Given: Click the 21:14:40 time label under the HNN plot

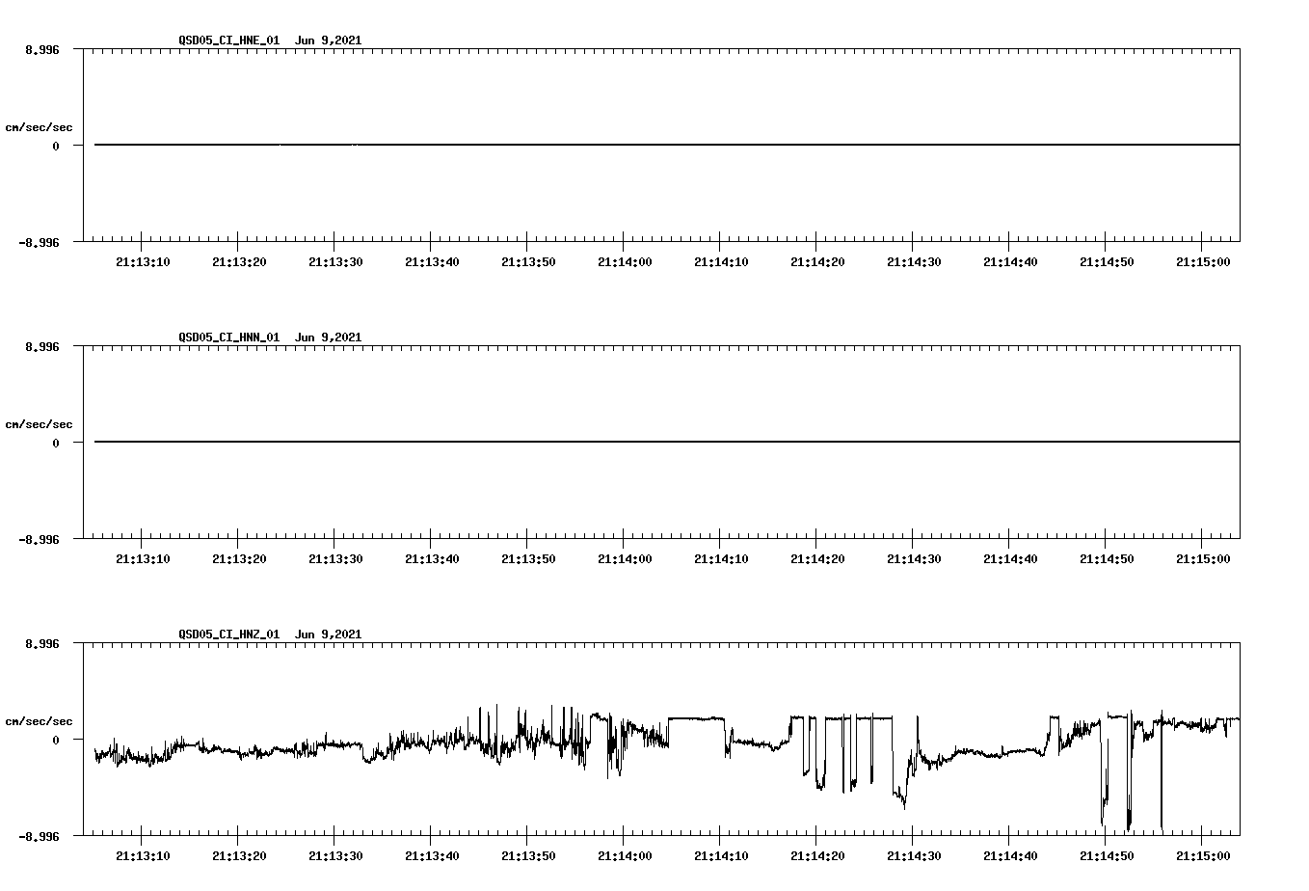Looking at the screenshot, I should tap(1010, 559).
